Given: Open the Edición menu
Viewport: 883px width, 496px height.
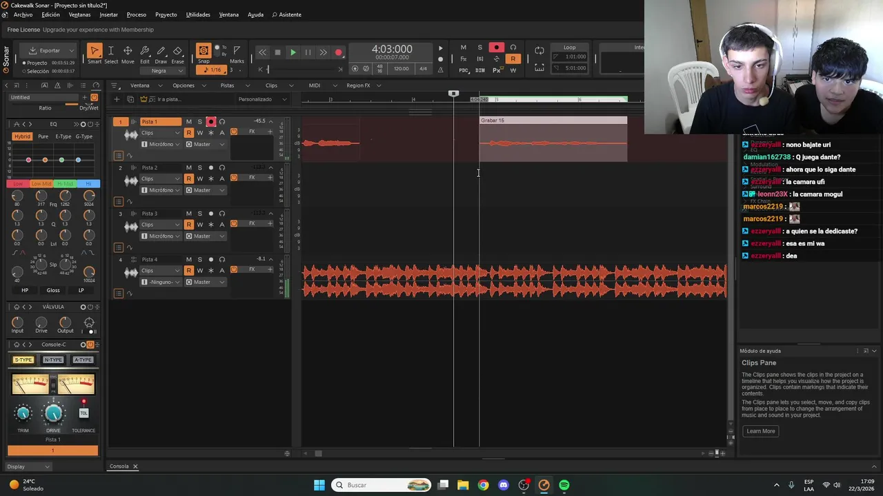Looking at the screenshot, I should click(50, 14).
